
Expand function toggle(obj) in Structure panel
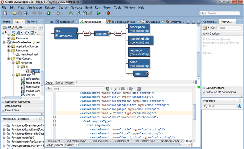tap(4, 137)
